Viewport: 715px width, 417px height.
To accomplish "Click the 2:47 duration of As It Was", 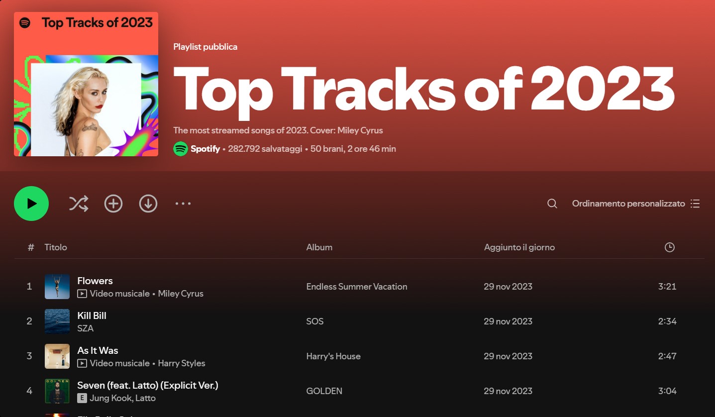I will pos(667,356).
